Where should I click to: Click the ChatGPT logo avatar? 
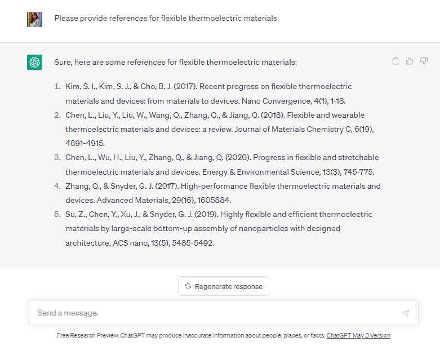pyautogui.click(x=34, y=62)
